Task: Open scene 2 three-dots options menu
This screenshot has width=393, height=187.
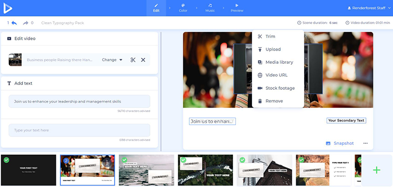Action: 107,162
